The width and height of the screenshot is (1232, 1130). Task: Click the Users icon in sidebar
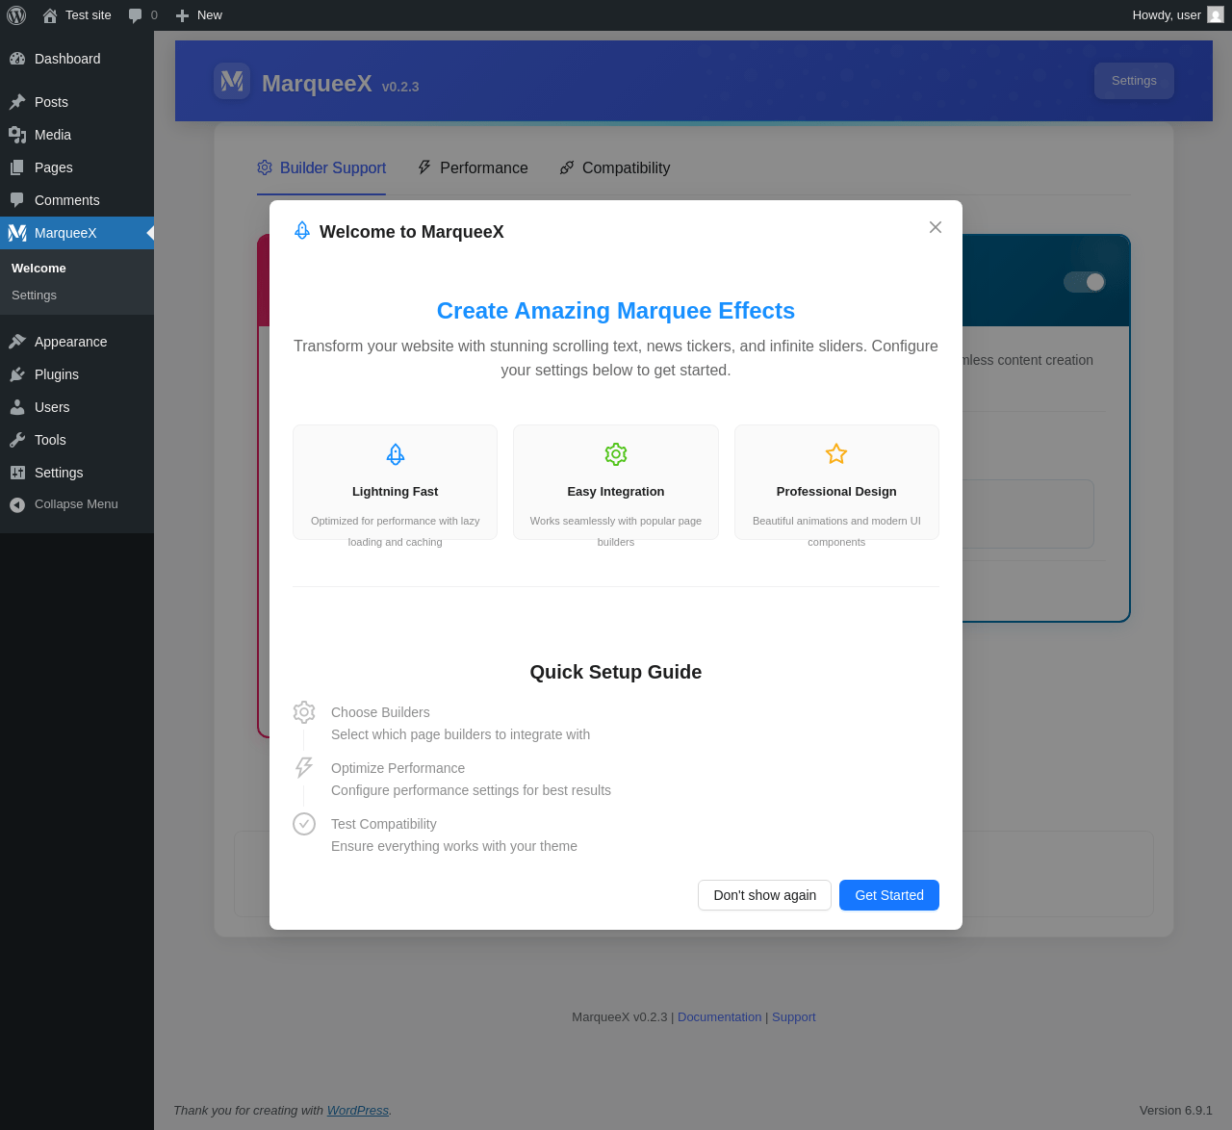pyautogui.click(x=17, y=407)
